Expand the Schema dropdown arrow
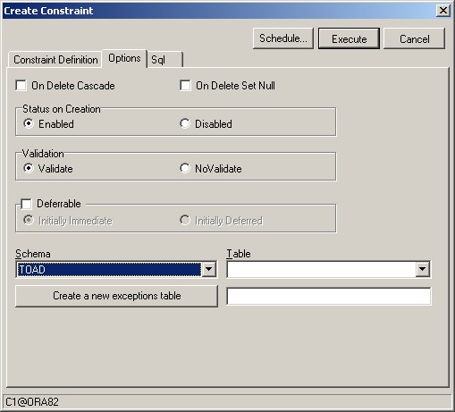 [x=209, y=269]
